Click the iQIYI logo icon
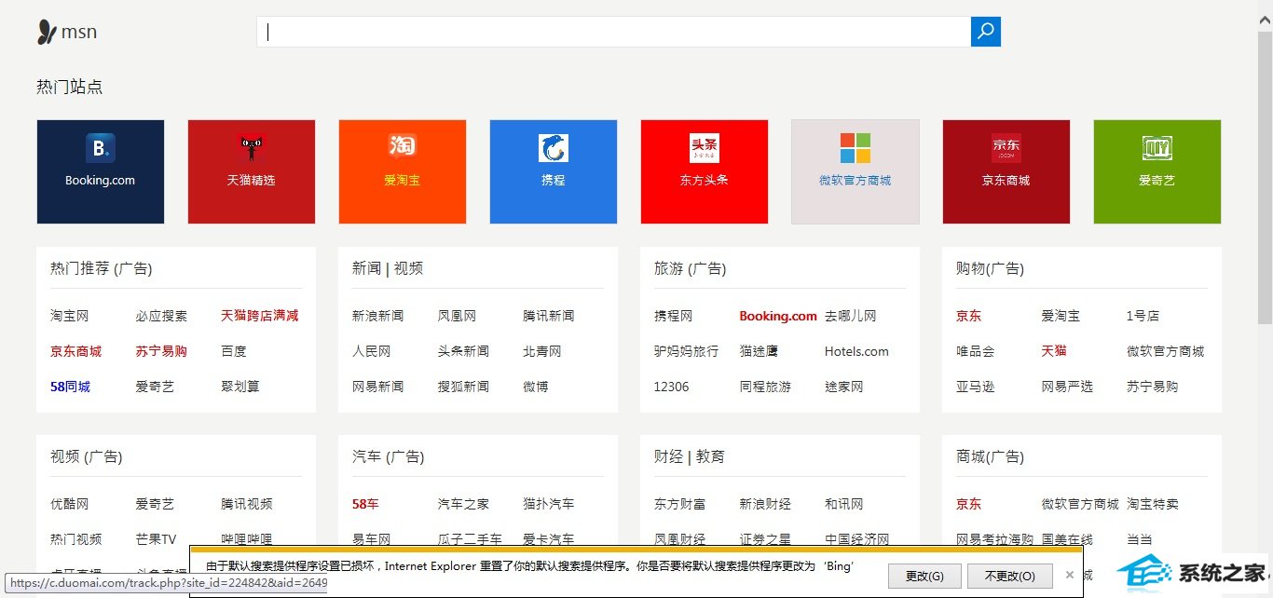The image size is (1273, 598). (x=1157, y=148)
